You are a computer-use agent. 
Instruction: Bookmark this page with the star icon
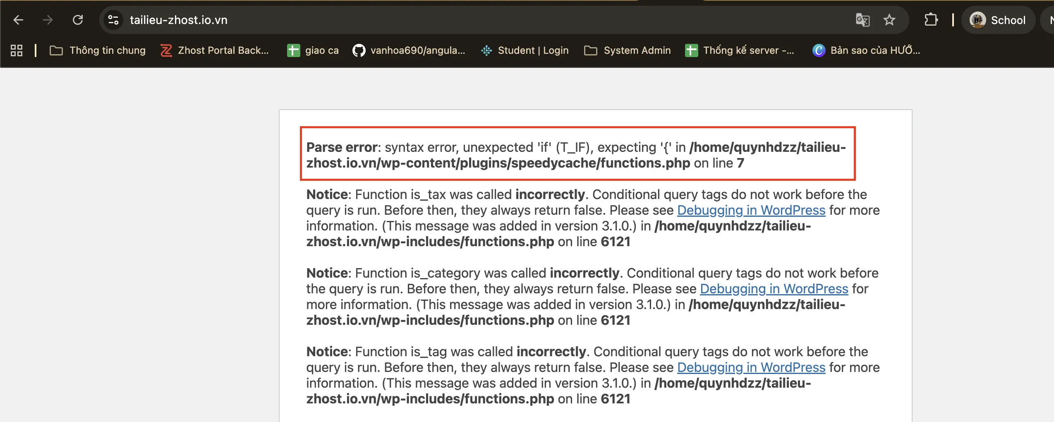889,20
